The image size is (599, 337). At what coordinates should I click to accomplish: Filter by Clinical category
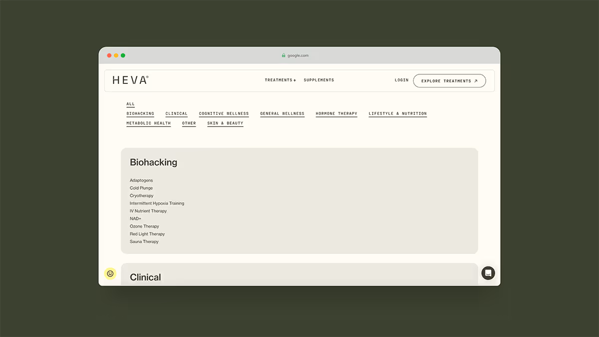176,114
